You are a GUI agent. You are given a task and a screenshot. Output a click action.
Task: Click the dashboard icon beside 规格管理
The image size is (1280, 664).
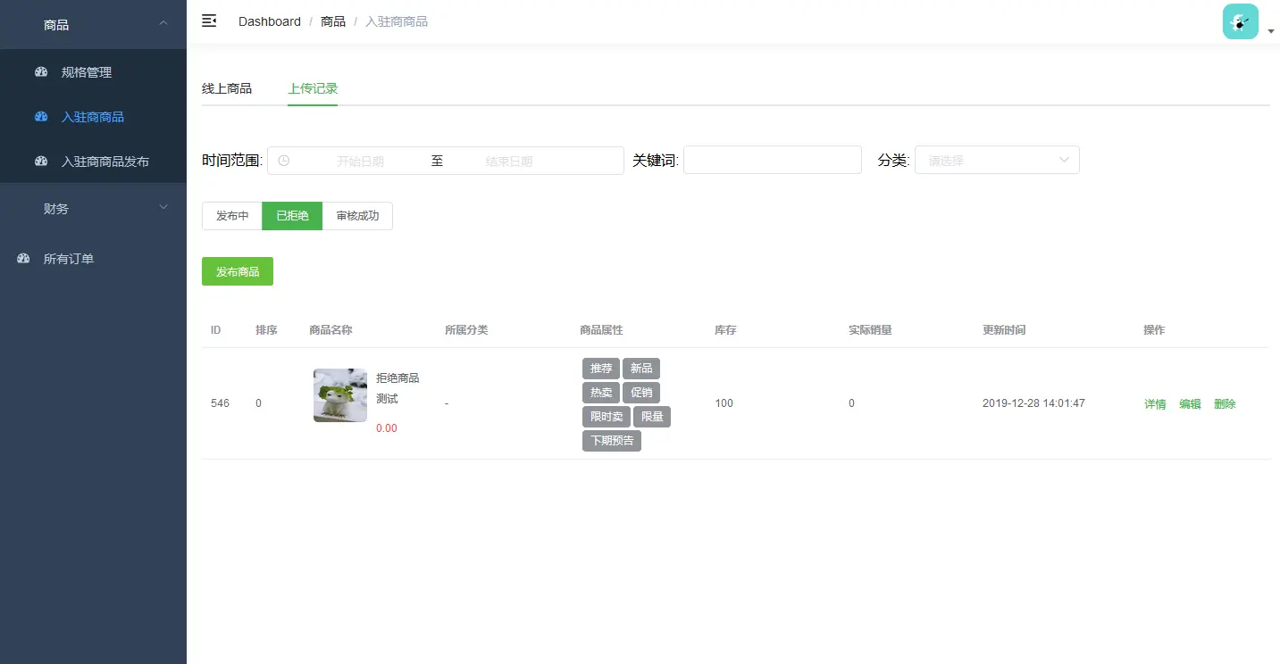pyautogui.click(x=41, y=72)
